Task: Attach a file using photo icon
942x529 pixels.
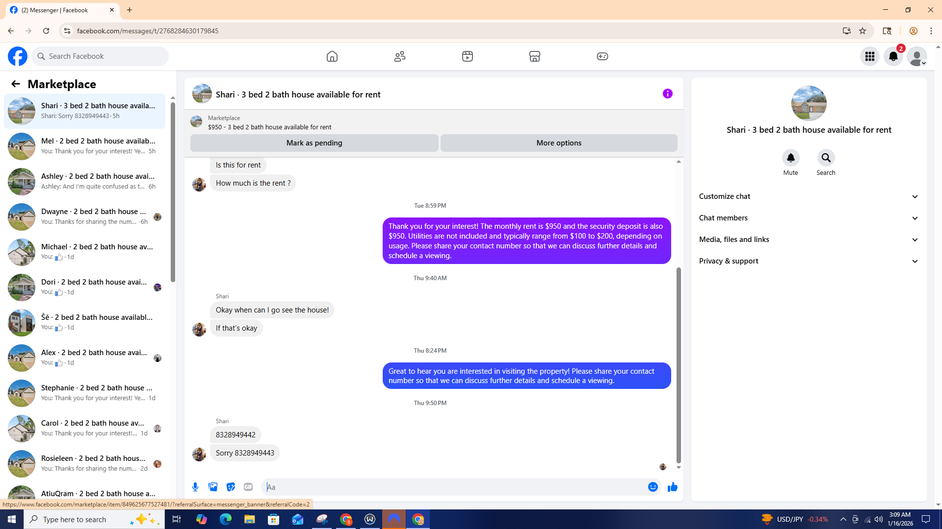Action: click(x=213, y=487)
